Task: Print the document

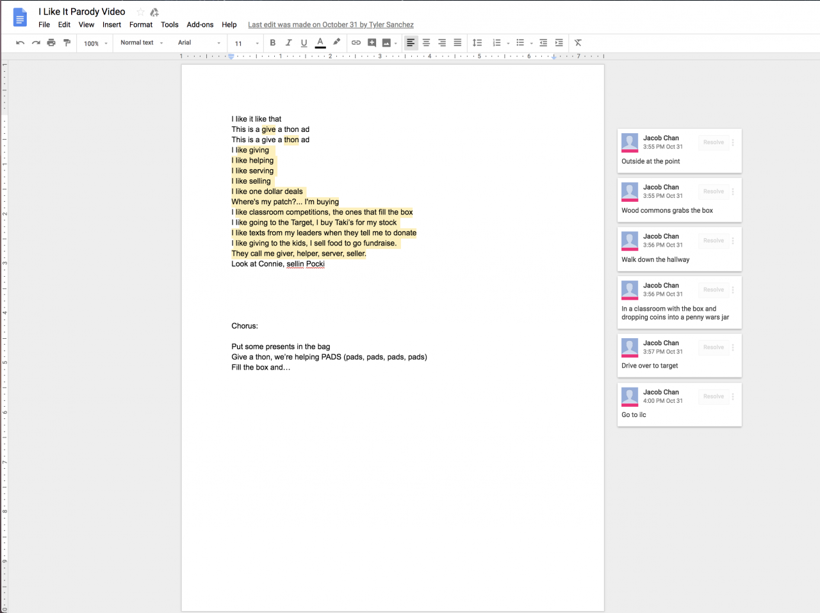Action: coord(51,43)
